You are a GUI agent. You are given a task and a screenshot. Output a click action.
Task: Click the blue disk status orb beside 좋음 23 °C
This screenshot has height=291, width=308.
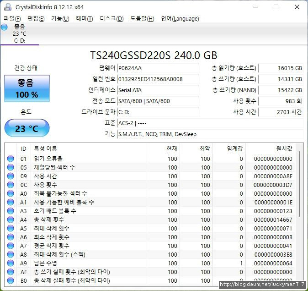tap(4, 27)
